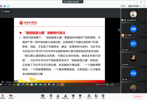Click the End Meeting (结束会议) button
Image resolution: width=147 pixels, height=100 pixels.
click(x=138, y=97)
